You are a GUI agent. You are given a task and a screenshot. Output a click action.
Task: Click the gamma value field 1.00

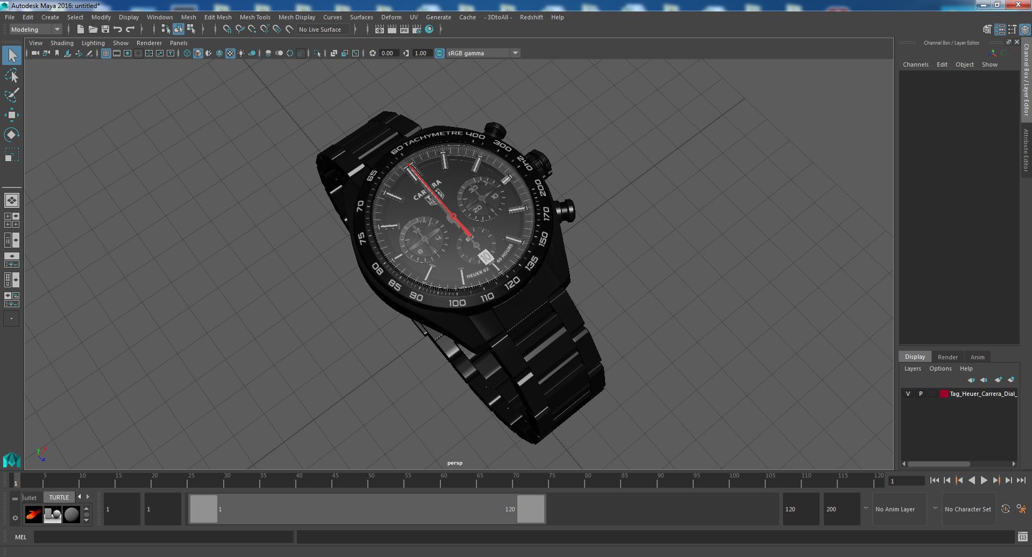point(422,53)
